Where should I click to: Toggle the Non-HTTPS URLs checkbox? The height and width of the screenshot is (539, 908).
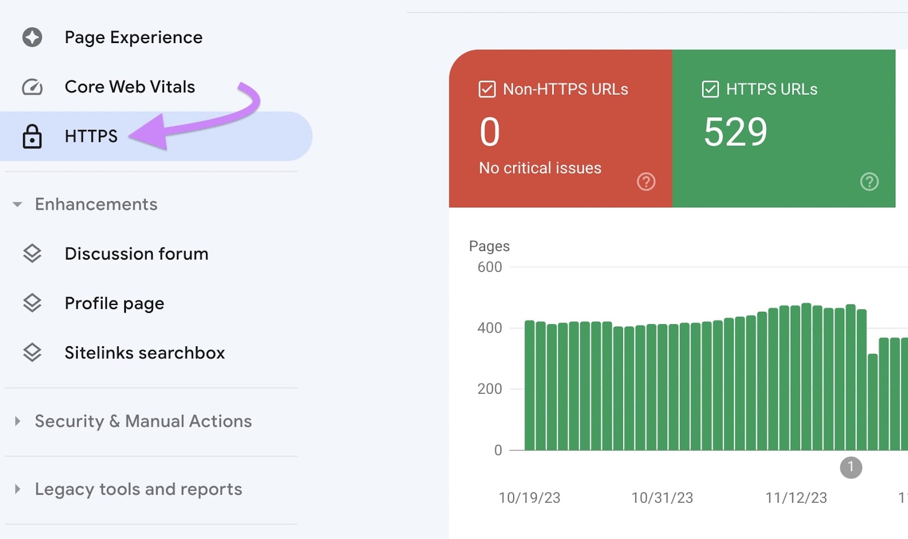tap(487, 88)
